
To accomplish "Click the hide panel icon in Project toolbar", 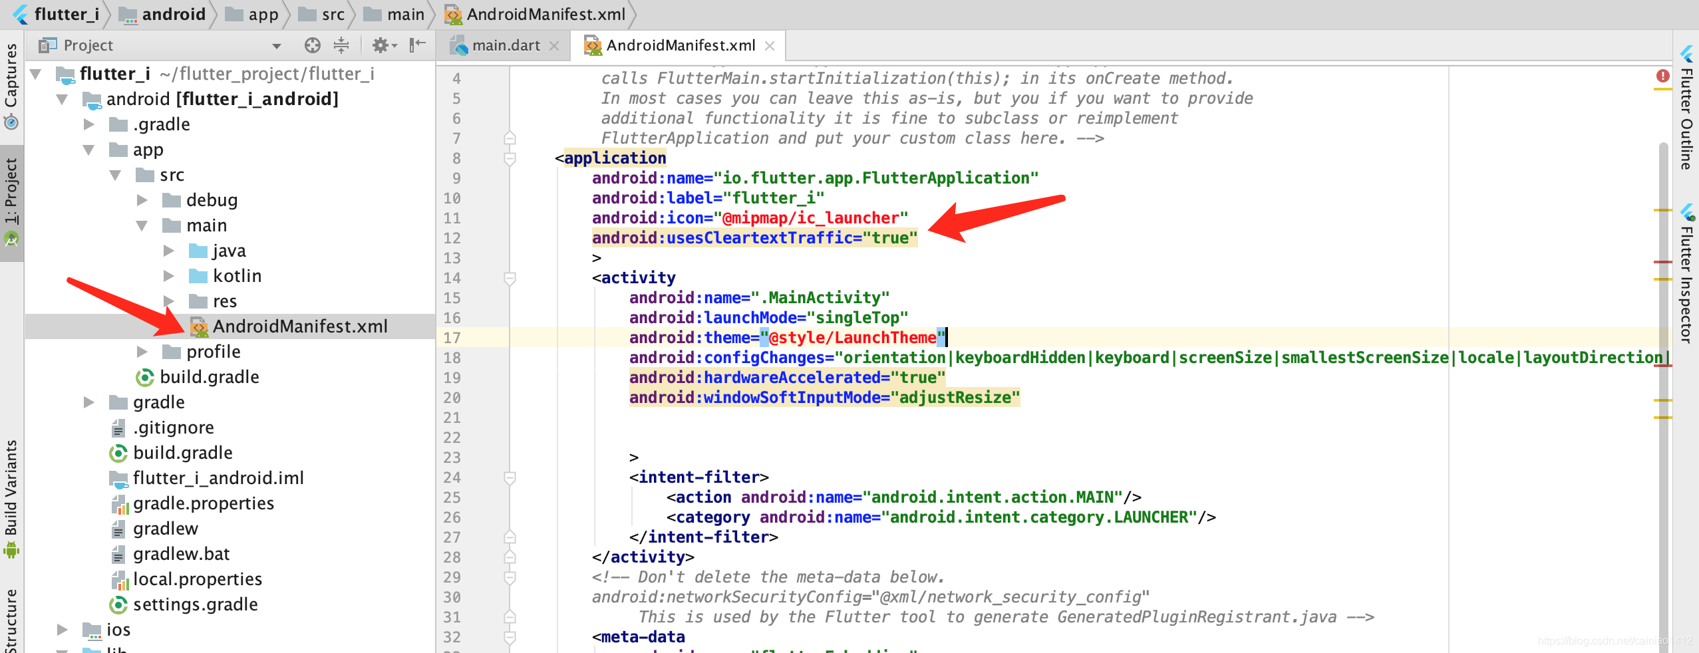I will pos(416,45).
